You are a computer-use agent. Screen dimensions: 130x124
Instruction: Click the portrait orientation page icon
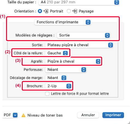click(x=46, y=11)
